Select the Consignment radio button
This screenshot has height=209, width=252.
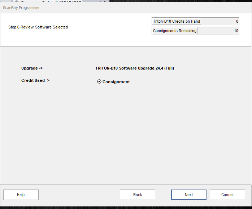pos(99,82)
